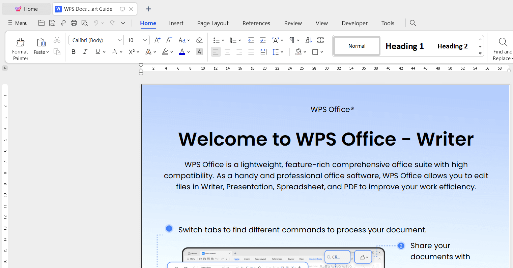Switch to the Insert ribbon tab
This screenshot has width=513, height=268.
(x=176, y=23)
